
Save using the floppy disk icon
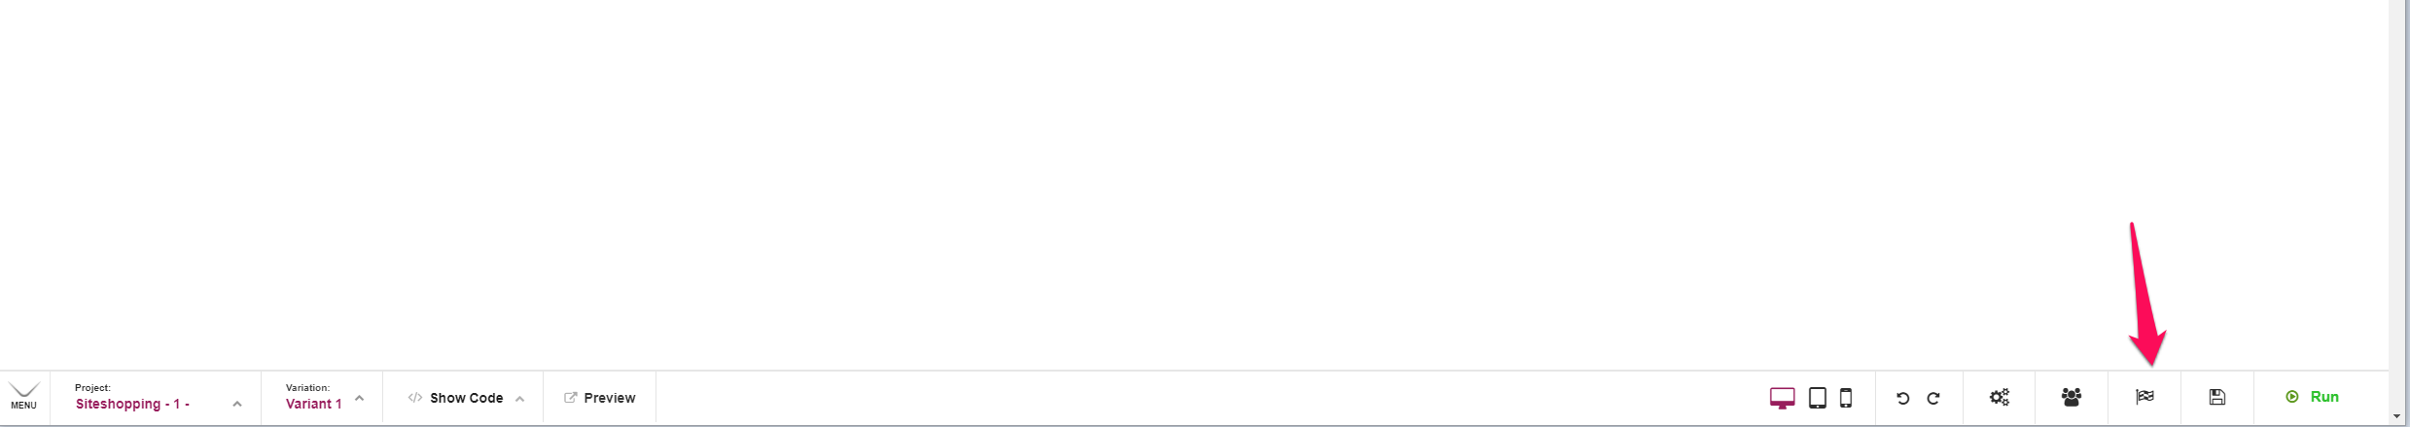pos(2217,397)
